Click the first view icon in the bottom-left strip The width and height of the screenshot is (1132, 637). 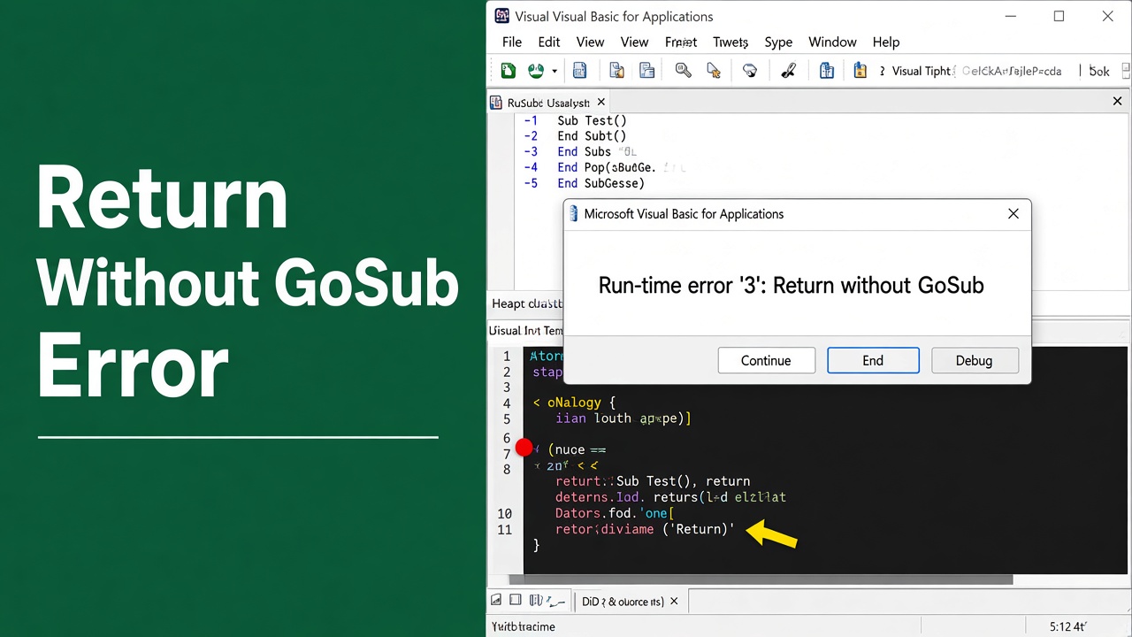496,601
